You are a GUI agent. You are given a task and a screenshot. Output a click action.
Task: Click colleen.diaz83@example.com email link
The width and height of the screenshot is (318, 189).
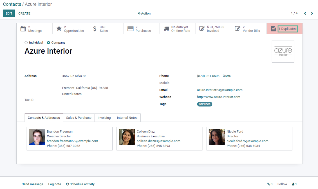[x=158, y=141]
